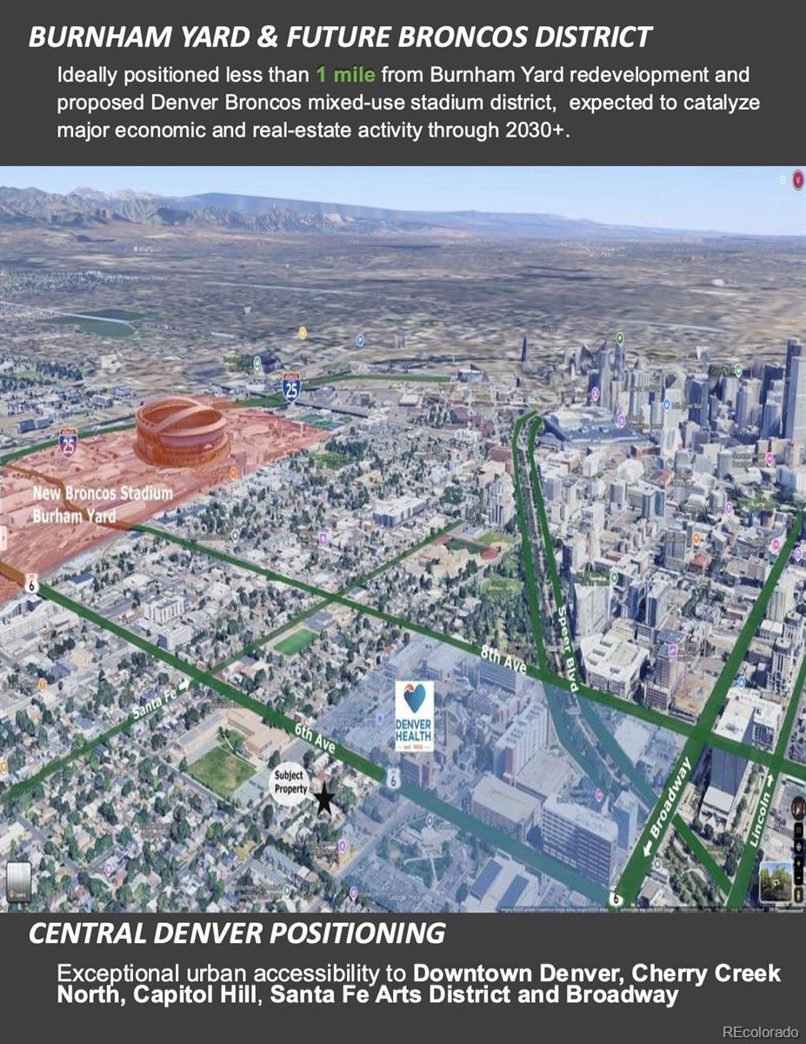Open the Google apps grid menu
The height and width of the screenshot is (1044, 806).
click(782, 178)
